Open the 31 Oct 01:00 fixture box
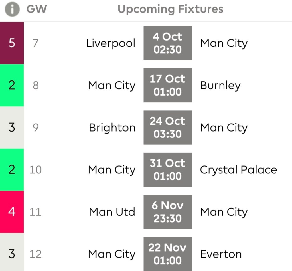The height and width of the screenshot is (271, 292). click(x=167, y=170)
